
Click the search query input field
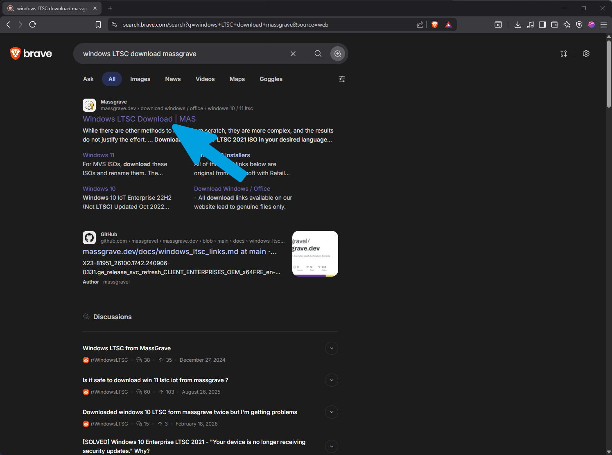pyautogui.click(x=184, y=54)
